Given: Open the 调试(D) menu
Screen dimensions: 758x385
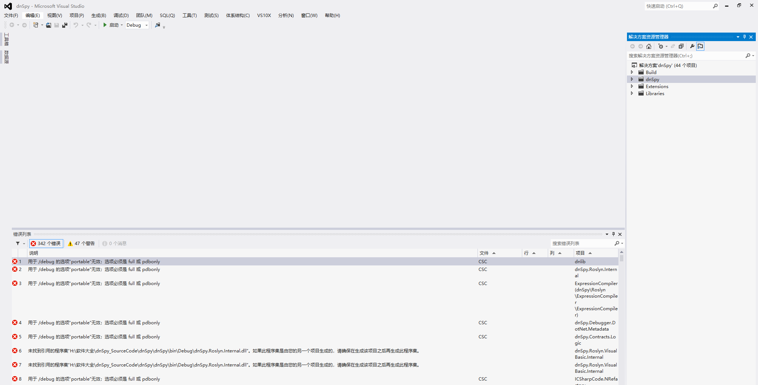Looking at the screenshot, I should 121,15.
